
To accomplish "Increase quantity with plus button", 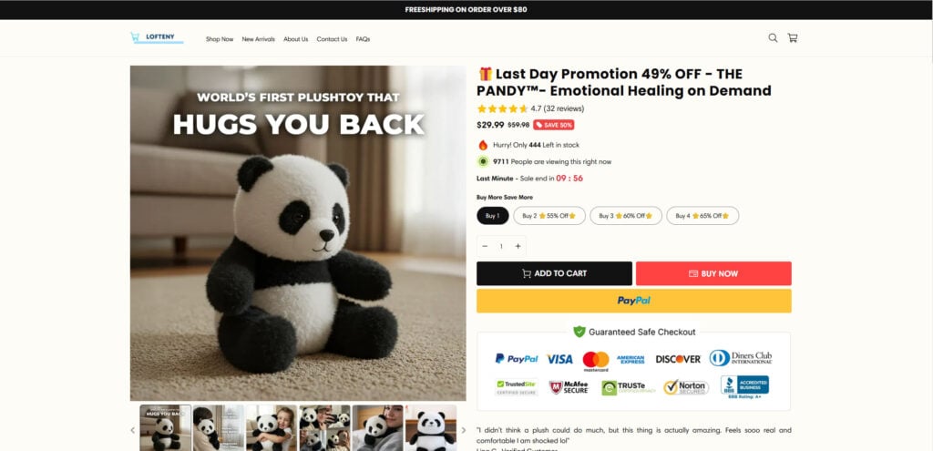I will pyautogui.click(x=518, y=246).
